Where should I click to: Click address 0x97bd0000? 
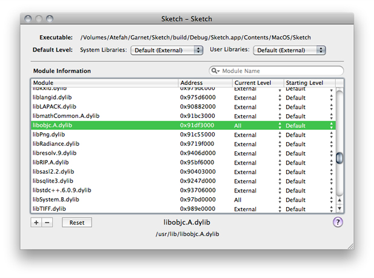click(x=198, y=200)
